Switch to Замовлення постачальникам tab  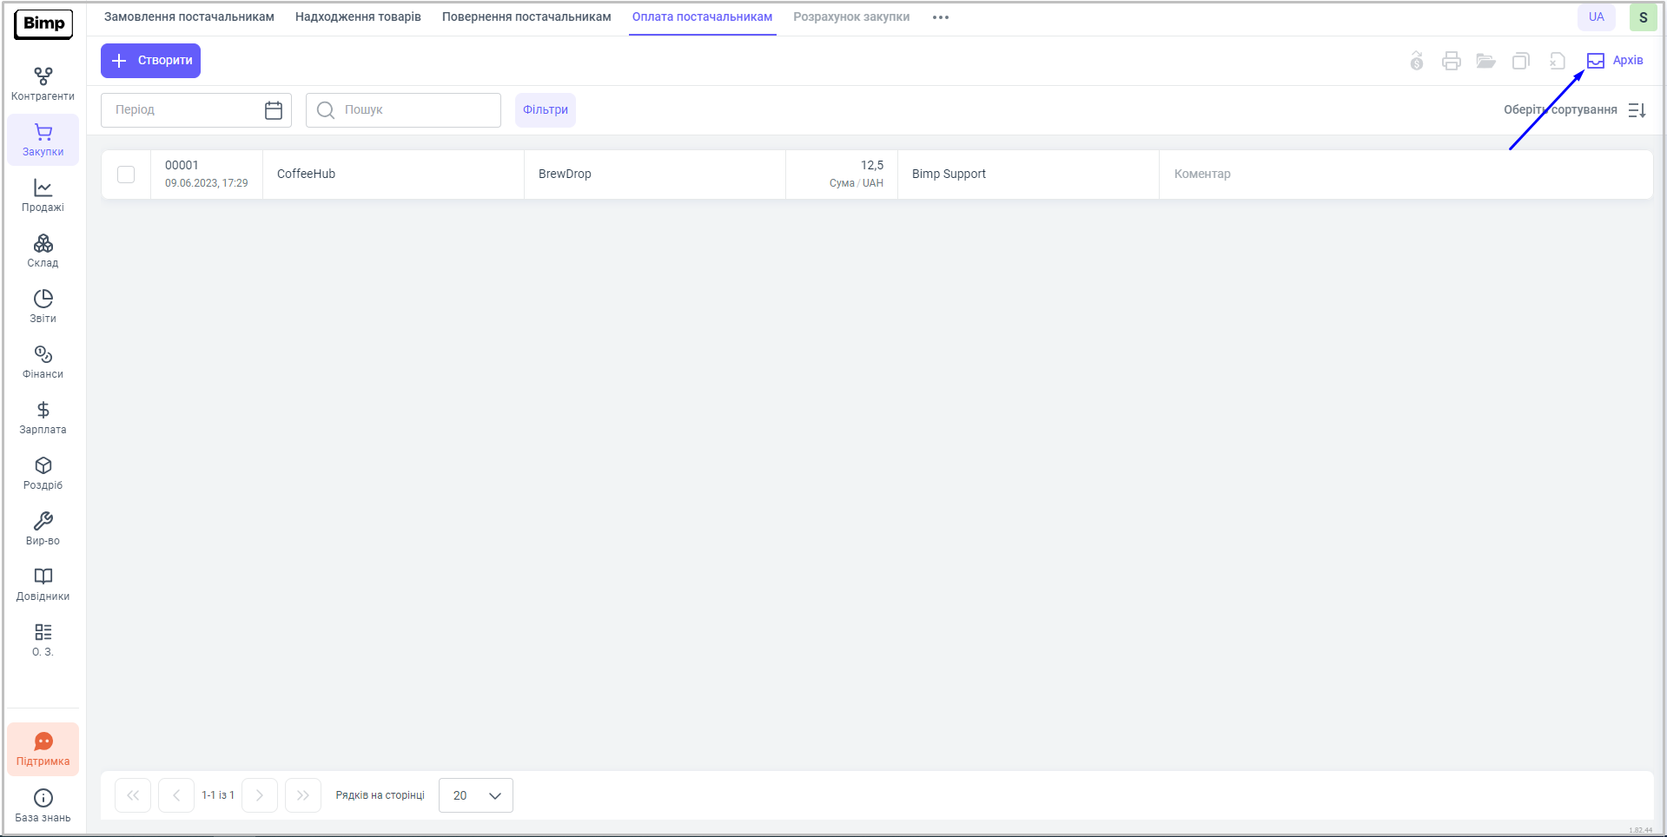(x=189, y=17)
